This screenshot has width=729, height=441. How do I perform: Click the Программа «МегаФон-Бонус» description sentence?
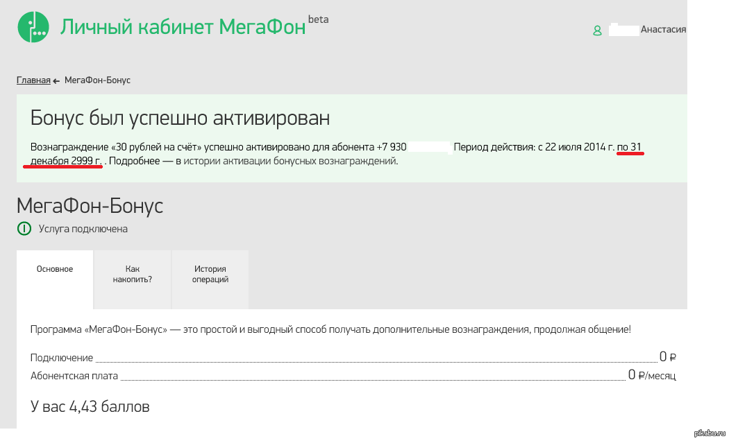(330, 329)
